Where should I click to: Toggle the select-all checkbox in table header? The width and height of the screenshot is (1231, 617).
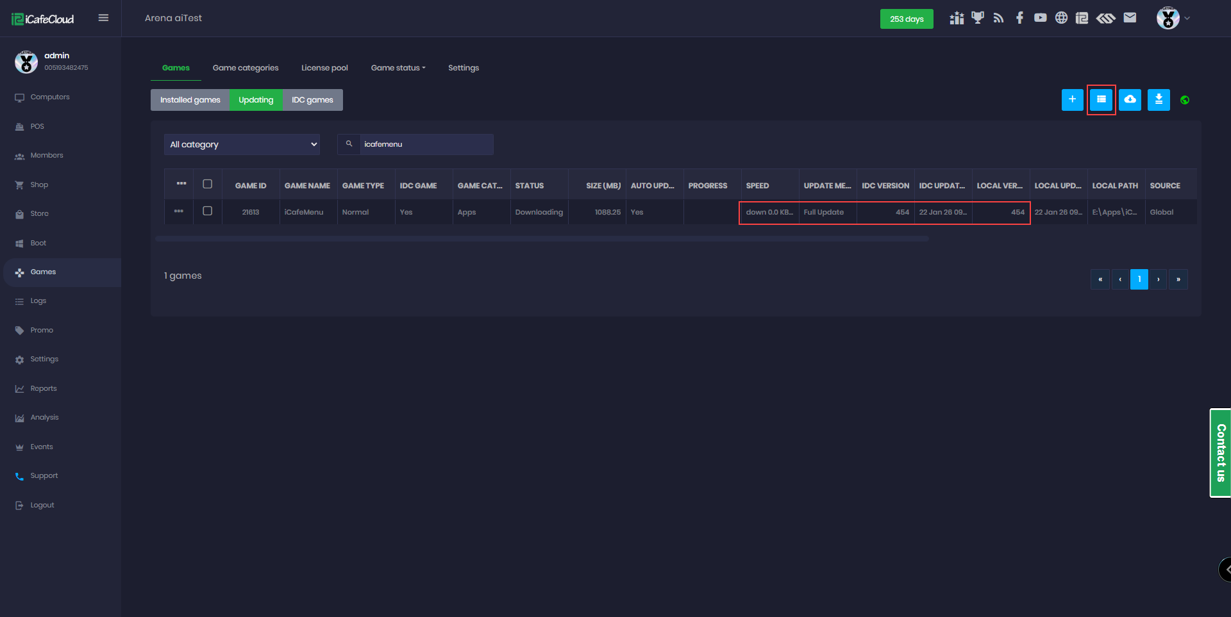[207, 184]
